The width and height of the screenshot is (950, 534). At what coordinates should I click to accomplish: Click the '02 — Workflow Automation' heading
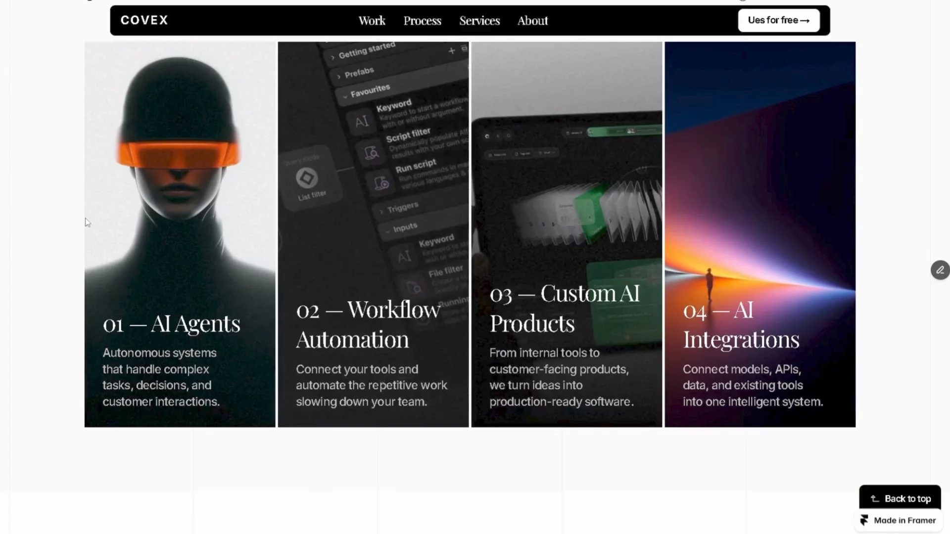[368, 325]
